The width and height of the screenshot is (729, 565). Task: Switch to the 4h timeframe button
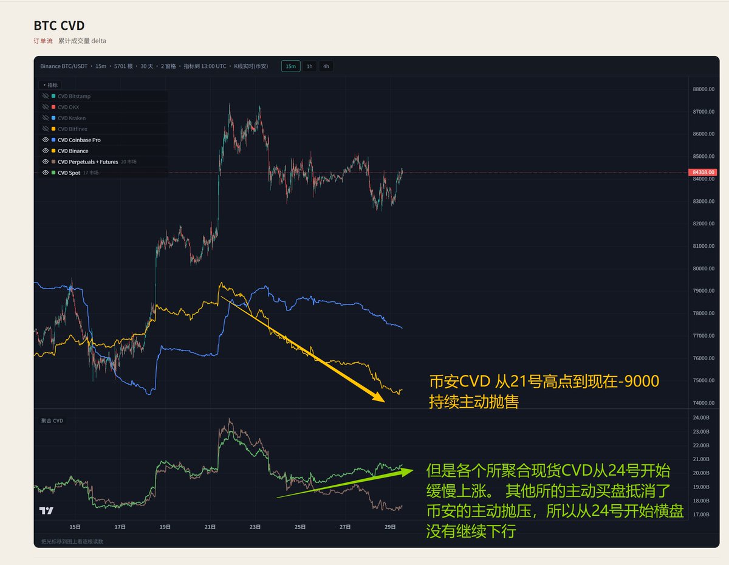(326, 66)
